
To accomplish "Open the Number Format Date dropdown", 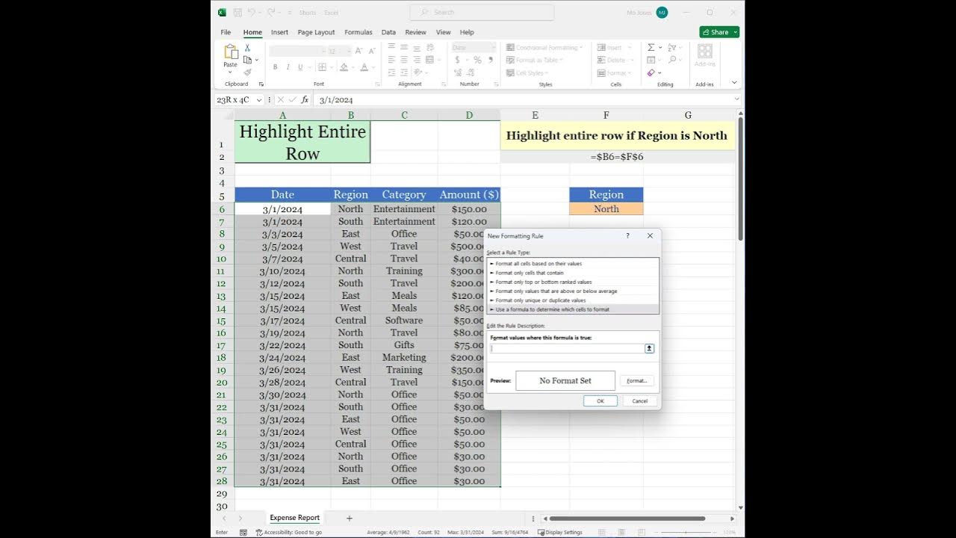I will [x=492, y=47].
